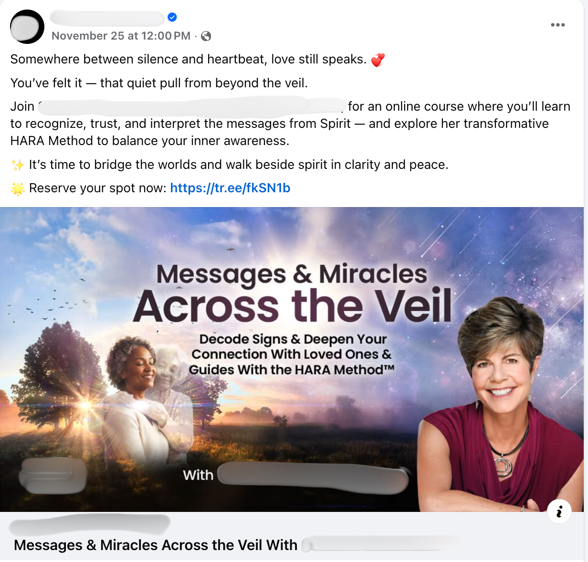Screen dimensions: 588x562
Task: Open the link info "i" icon
Action: coord(559,511)
